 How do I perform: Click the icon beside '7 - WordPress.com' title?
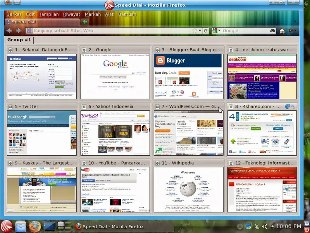[x=157, y=107]
